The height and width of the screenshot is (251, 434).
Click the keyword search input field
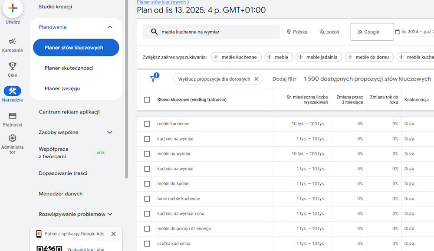click(208, 31)
